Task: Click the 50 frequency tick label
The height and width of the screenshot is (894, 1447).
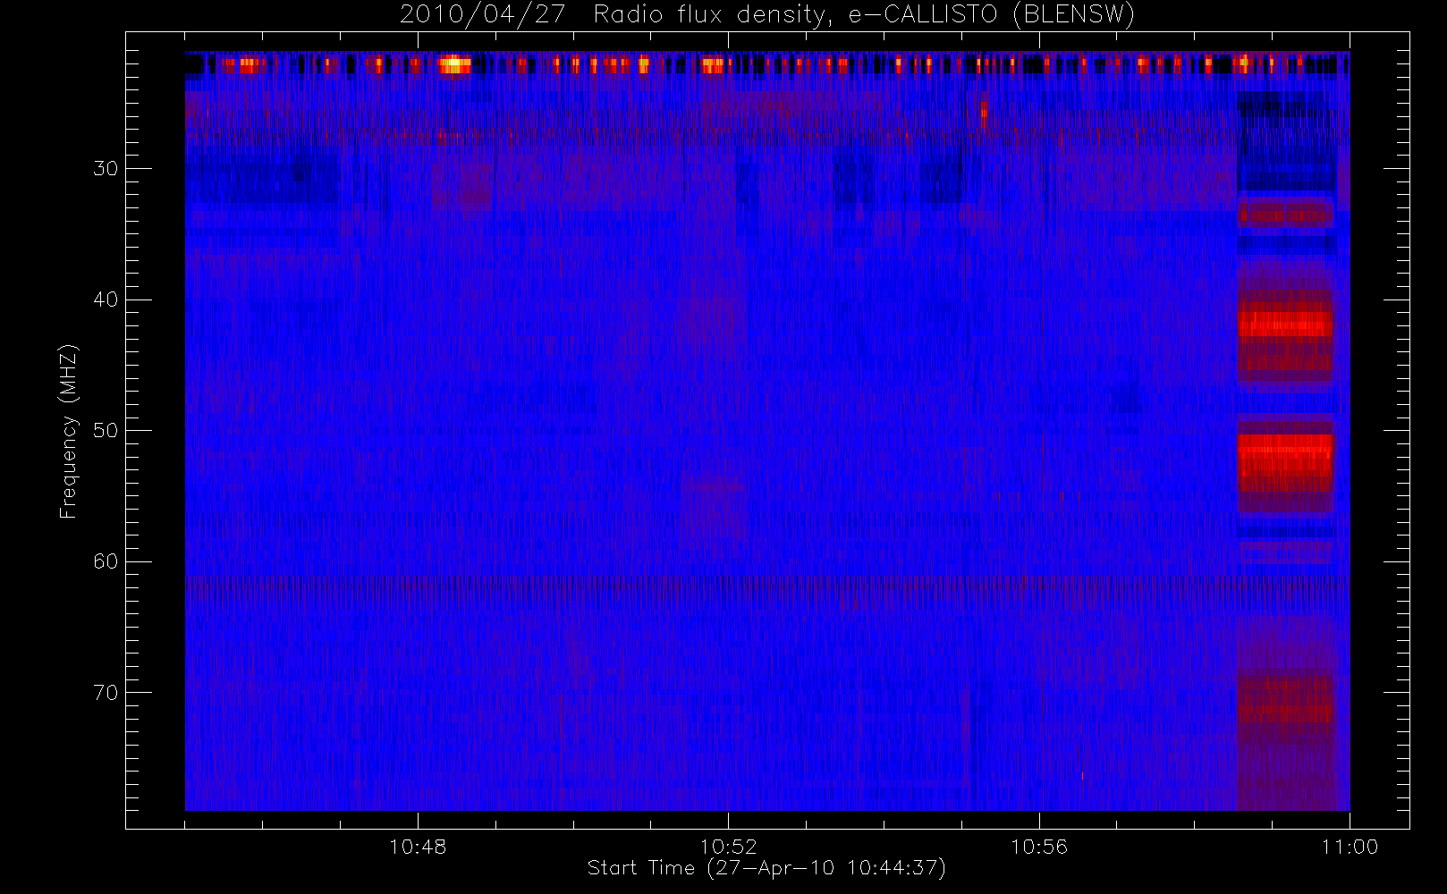Action: [106, 431]
